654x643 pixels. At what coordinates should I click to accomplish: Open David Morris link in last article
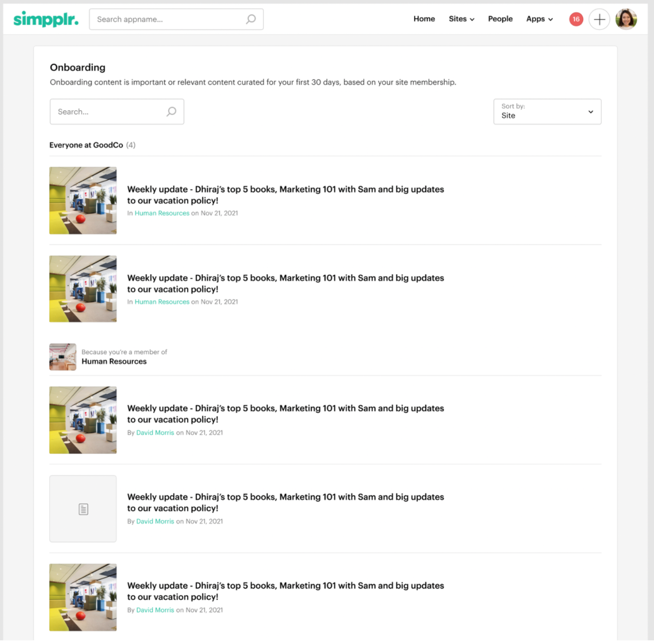155,610
